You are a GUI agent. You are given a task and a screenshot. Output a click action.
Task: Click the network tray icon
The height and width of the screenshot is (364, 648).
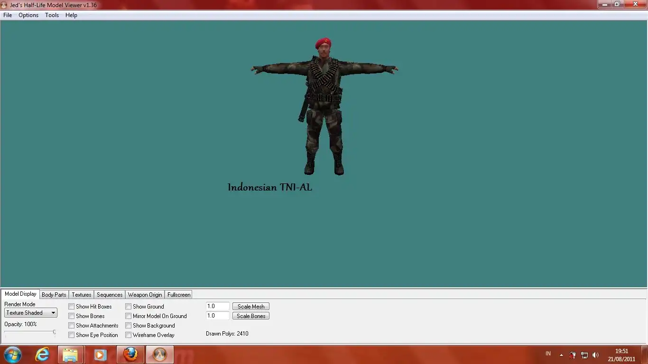point(584,355)
